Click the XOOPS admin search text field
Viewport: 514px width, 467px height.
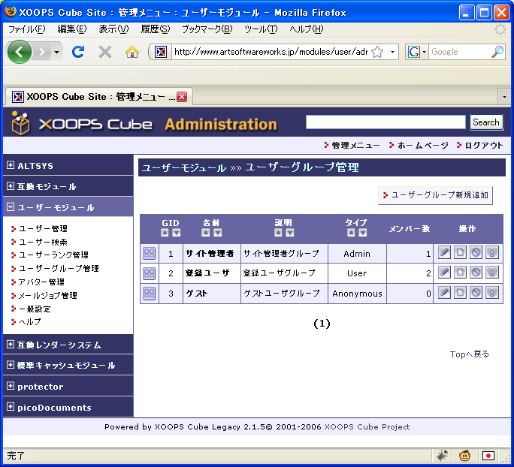tap(385, 122)
